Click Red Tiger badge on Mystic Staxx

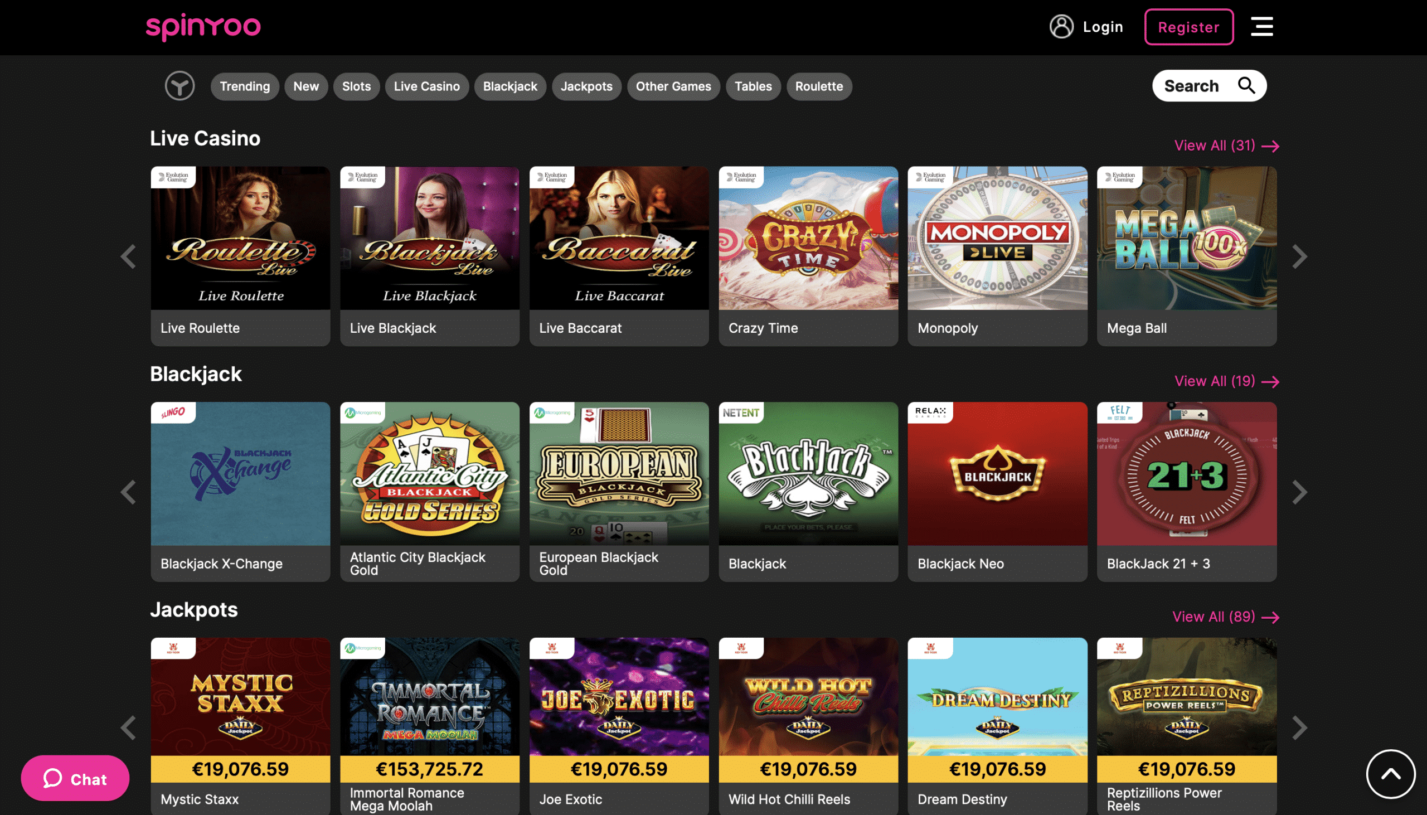173,648
